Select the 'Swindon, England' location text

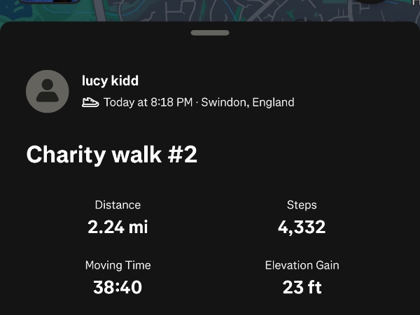coord(247,102)
